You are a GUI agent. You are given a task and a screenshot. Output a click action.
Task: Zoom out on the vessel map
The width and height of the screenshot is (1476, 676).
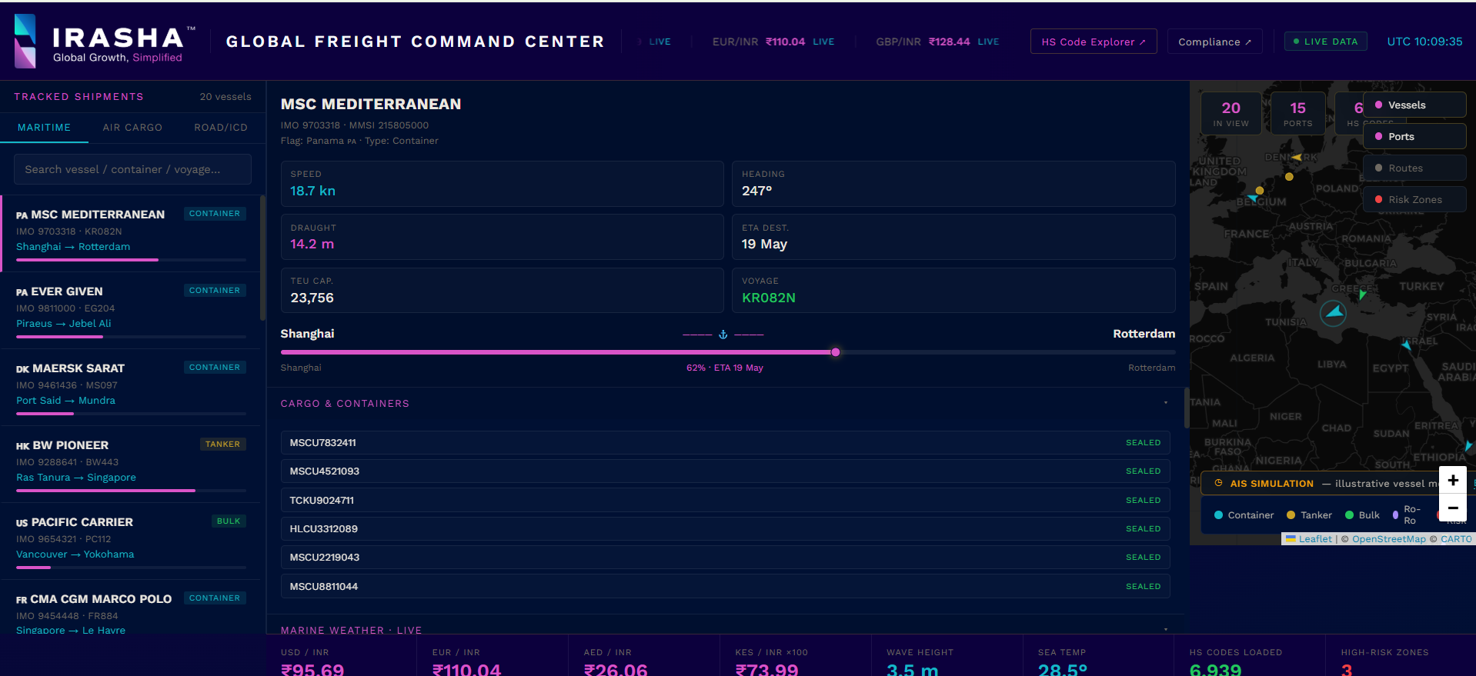tap(1453, 508)
